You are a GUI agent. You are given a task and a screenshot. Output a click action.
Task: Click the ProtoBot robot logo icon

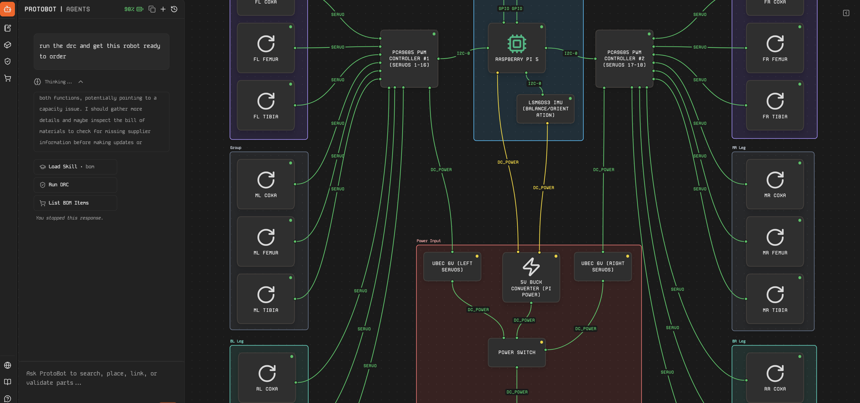pos(7,9)
